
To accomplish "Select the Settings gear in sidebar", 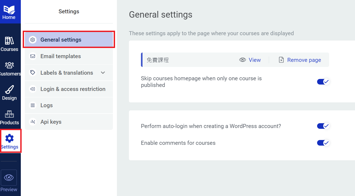I will click(x=9, y=138).
